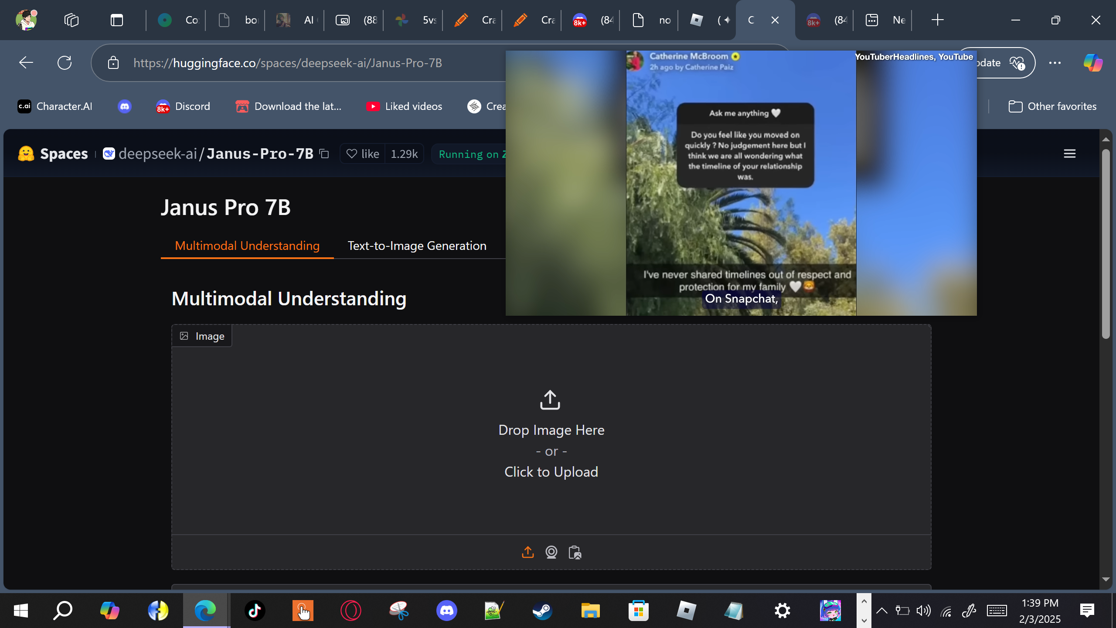Image resolution: width=1116 pixels, height=628 pixels.
Task: Click the Hugging Face Spaces logo
Action: coord(53,154)
